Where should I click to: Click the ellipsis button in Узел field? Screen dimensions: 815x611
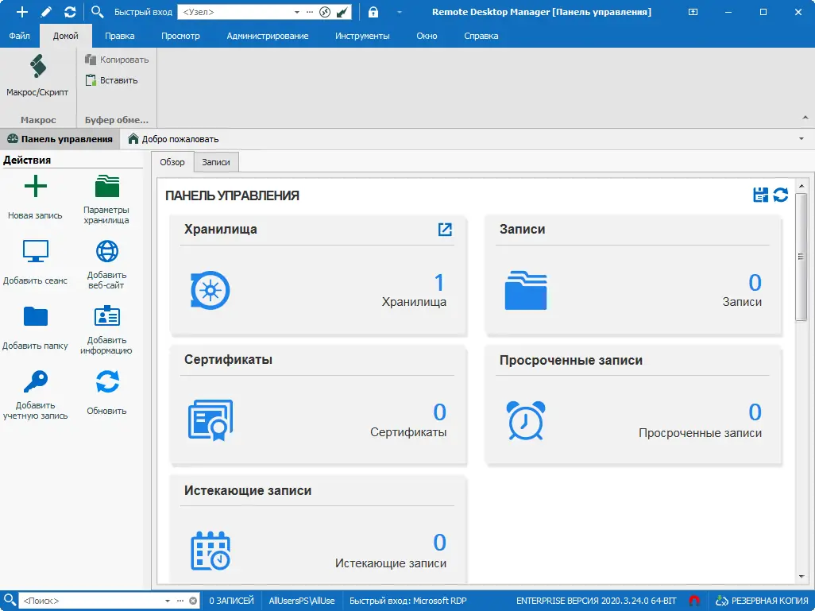pos(310,12)
